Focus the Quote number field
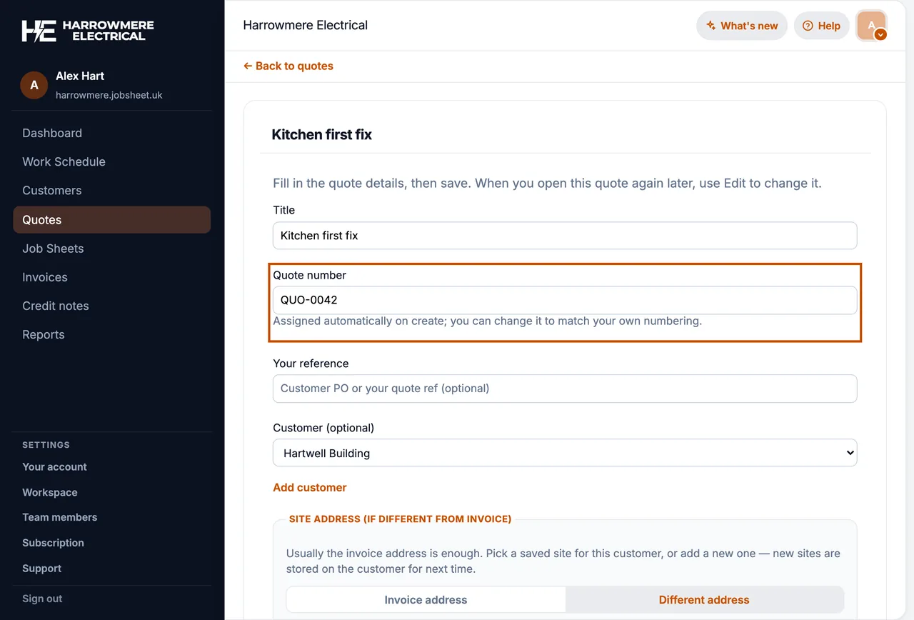Image resolution: width=914 pixels, height=620 pixels. (565, 300)
